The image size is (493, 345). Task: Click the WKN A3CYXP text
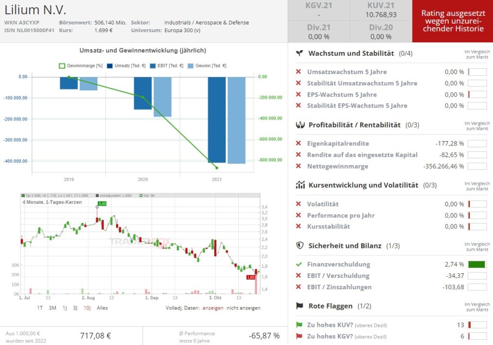[x=22, y=23]
